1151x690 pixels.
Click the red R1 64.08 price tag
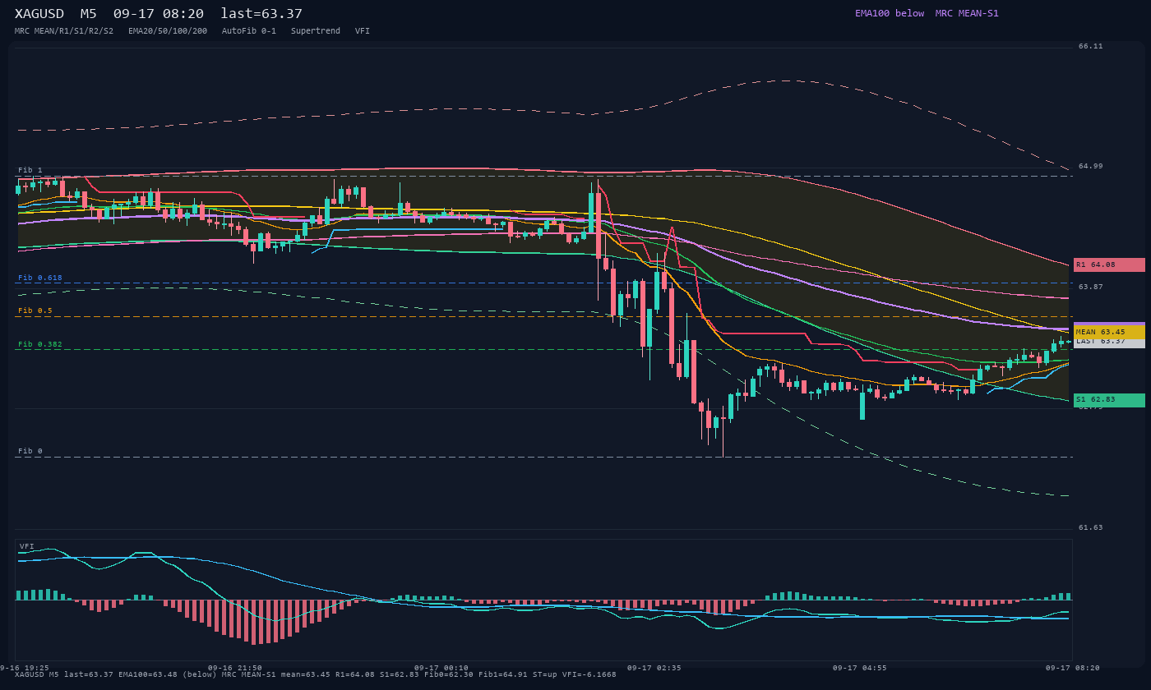coord(1109,264)
